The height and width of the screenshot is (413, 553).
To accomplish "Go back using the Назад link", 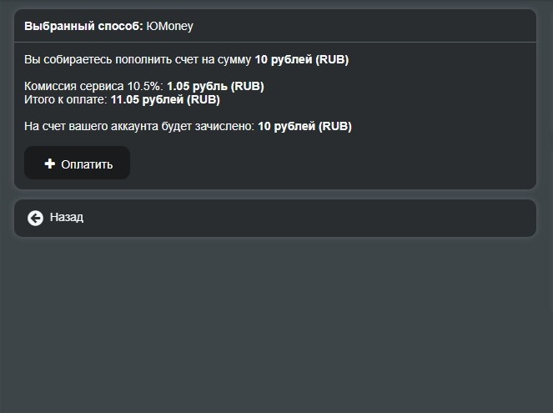I will click(x=67, y=217).
